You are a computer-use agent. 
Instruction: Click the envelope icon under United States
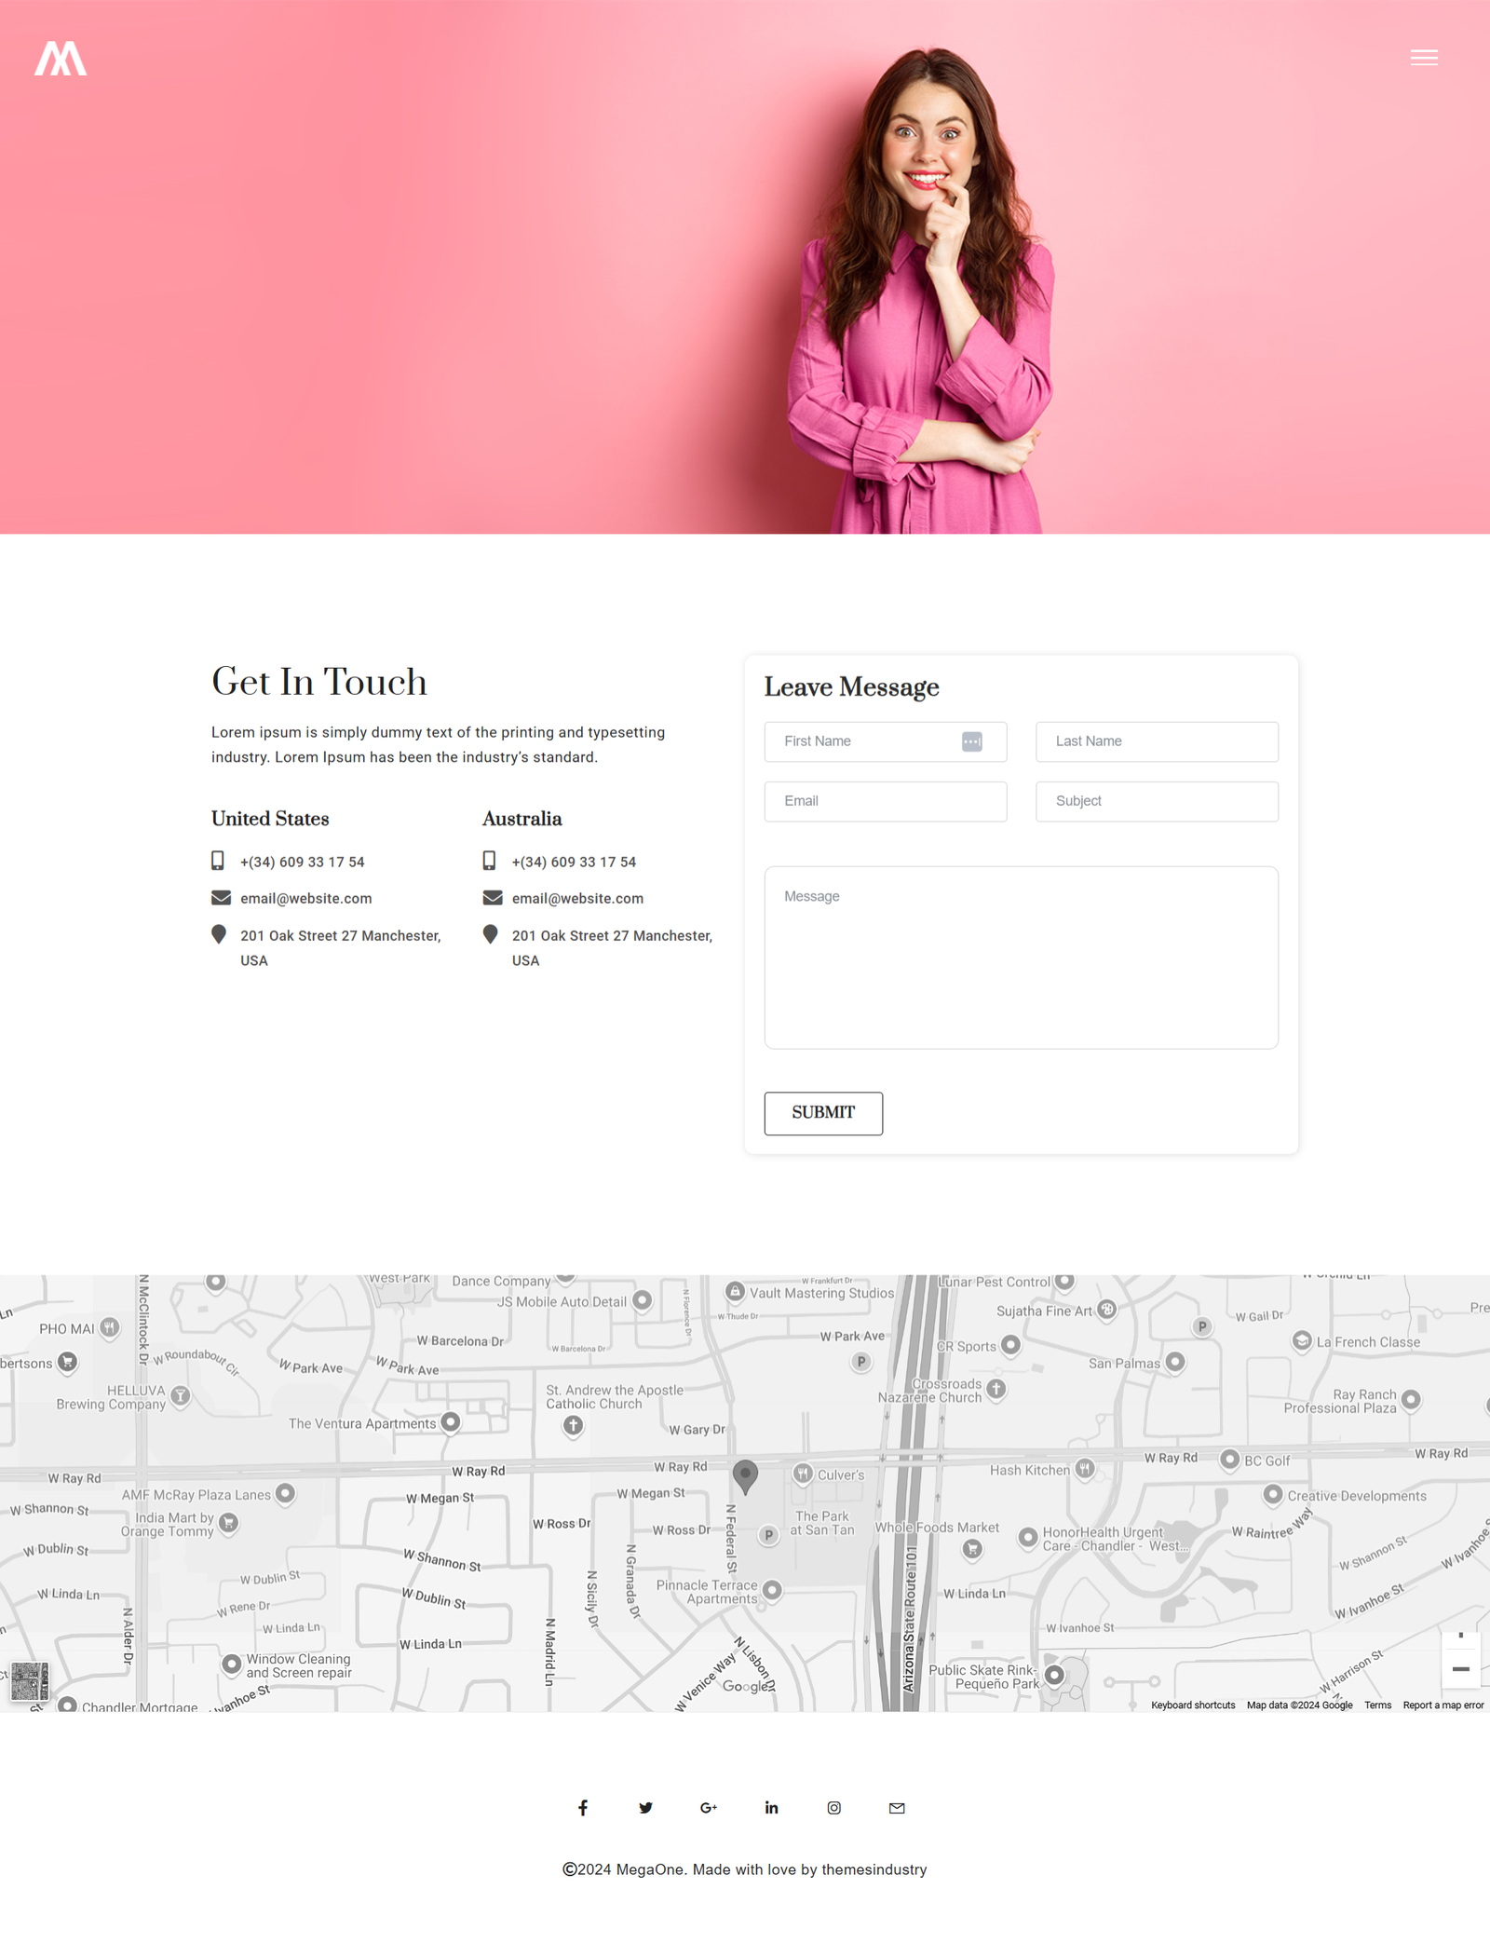tap(221, 898)
